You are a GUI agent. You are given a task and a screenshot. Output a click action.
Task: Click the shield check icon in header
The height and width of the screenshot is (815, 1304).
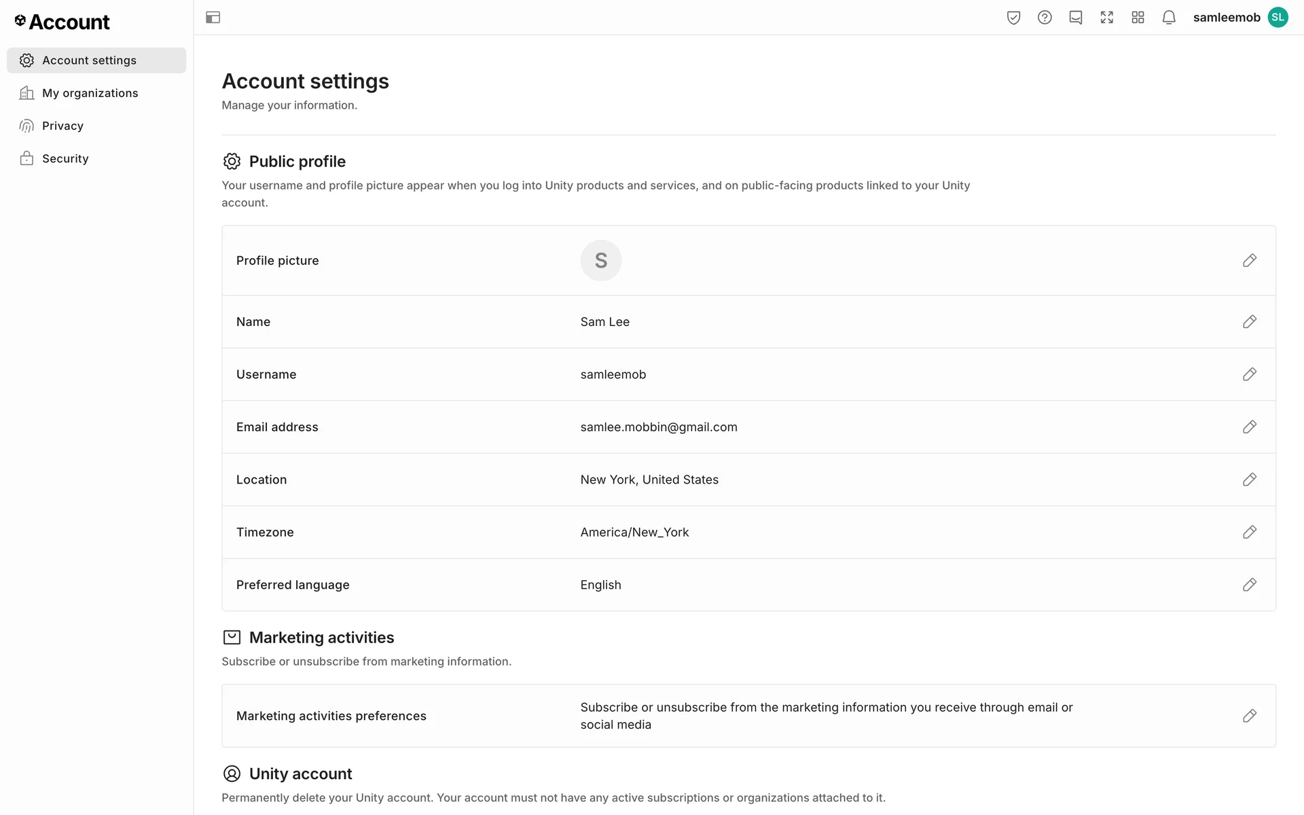1013,18
